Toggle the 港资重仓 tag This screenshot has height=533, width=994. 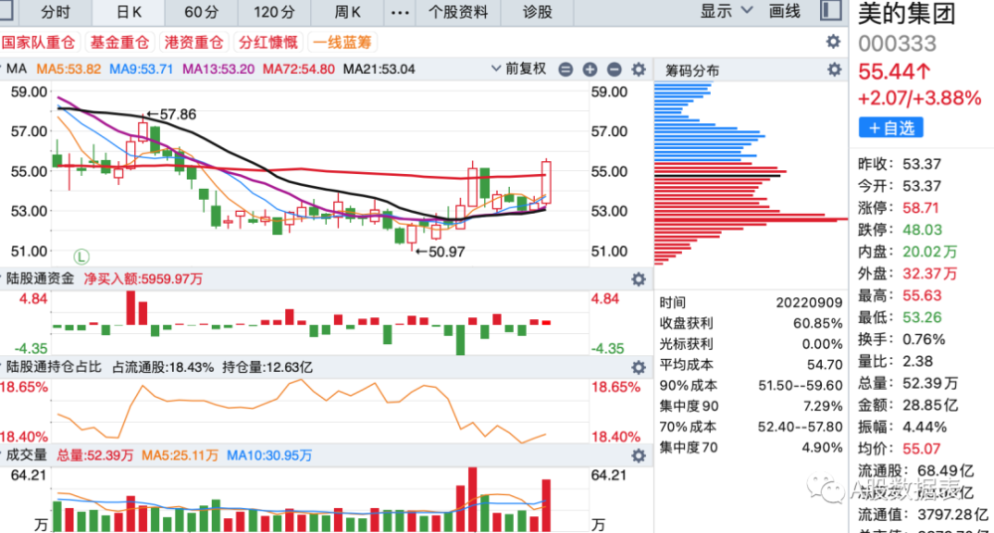click(194, 43)
